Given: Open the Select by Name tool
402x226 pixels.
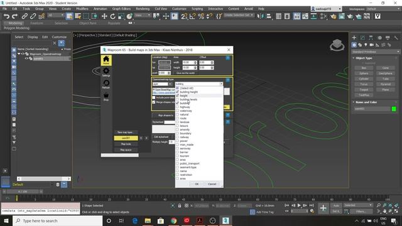Looking at the screenshot, I should coord(78,16).
